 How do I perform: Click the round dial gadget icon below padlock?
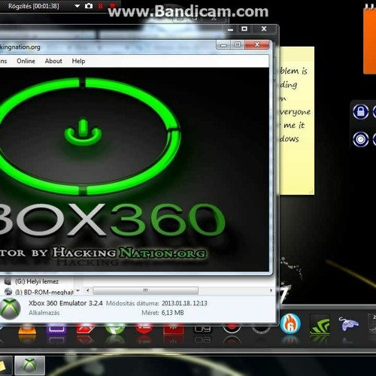click(361, 139)
